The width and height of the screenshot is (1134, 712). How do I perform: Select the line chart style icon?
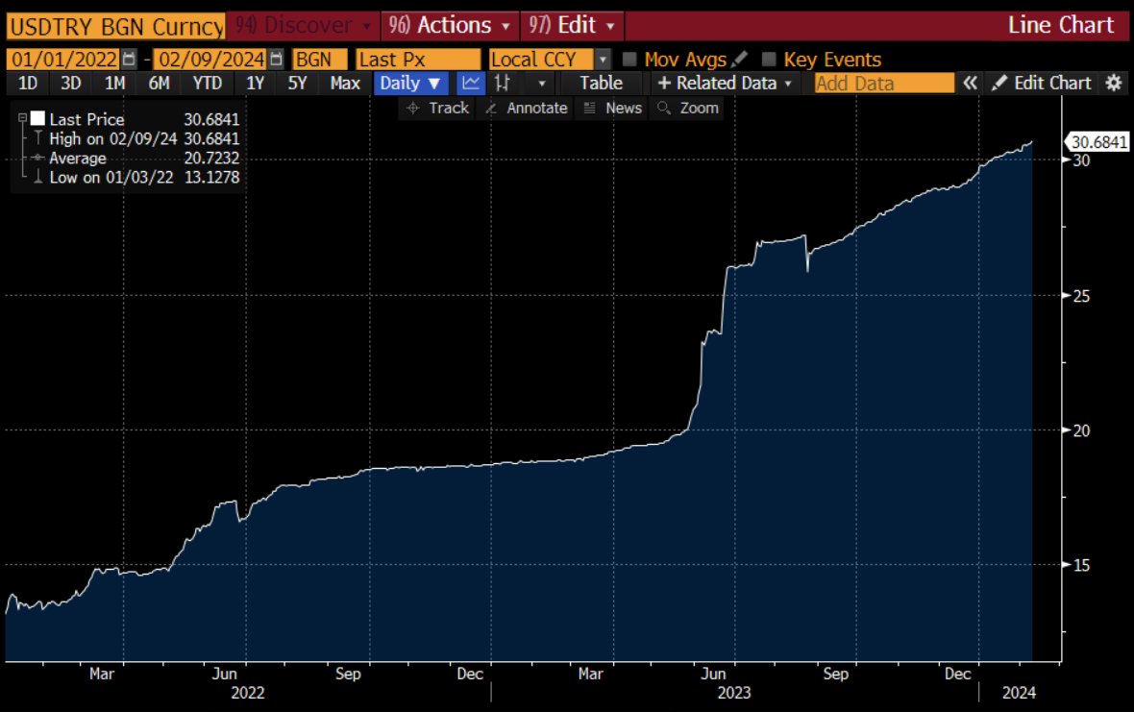point(470,83)
